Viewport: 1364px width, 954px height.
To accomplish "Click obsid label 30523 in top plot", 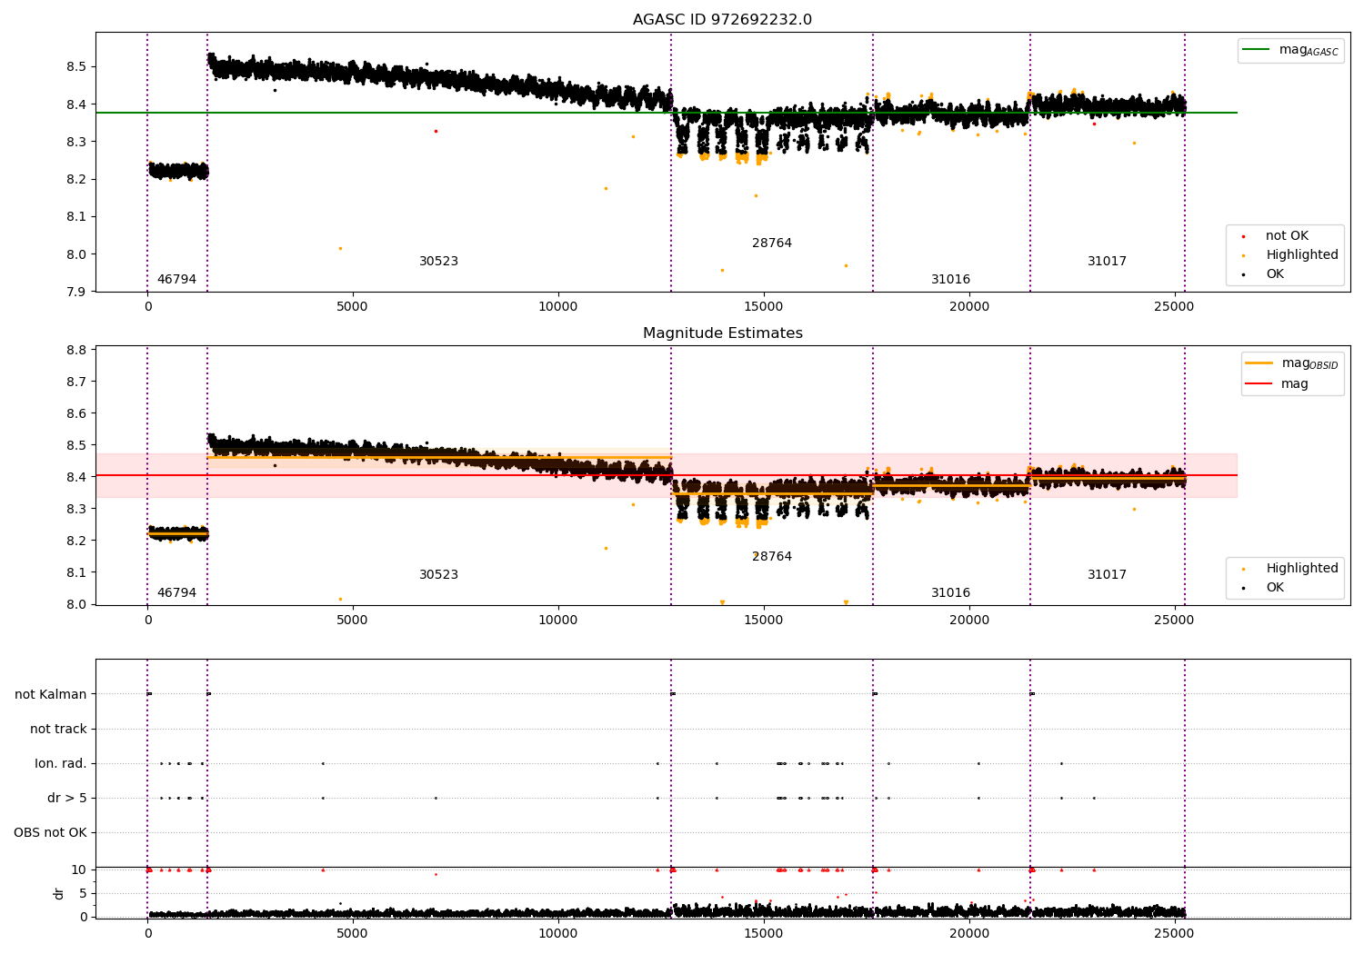I will (x=438, y=262).
